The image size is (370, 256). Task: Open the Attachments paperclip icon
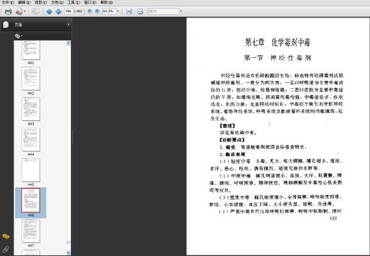[6, 249]
